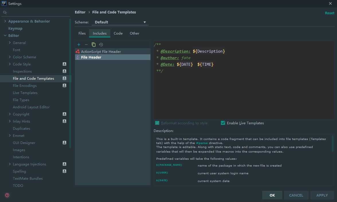Image resolution: width=337 pixels, height=202 pixels.
Task: Click profile icon beside Language Injections
Action: (64, 164)
